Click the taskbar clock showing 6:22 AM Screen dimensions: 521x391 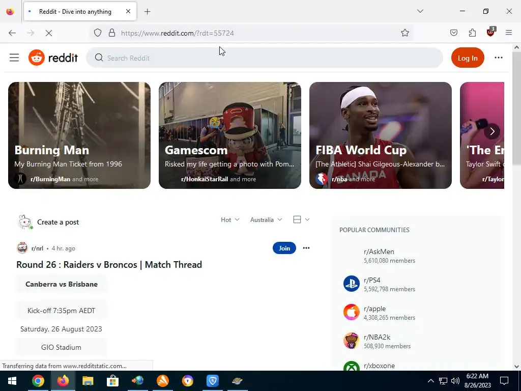click(477, 381)
